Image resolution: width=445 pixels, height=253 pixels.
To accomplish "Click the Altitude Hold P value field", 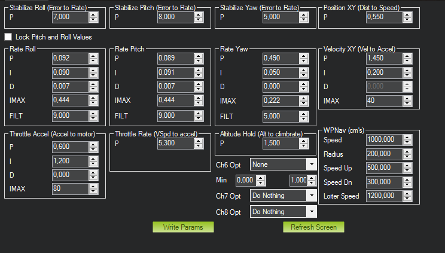I will pos(281,143).
